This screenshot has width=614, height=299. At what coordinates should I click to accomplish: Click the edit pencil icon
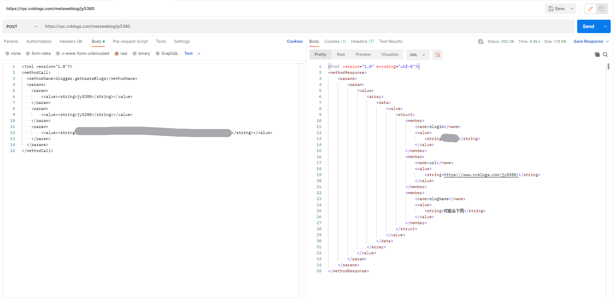(591, 9)
